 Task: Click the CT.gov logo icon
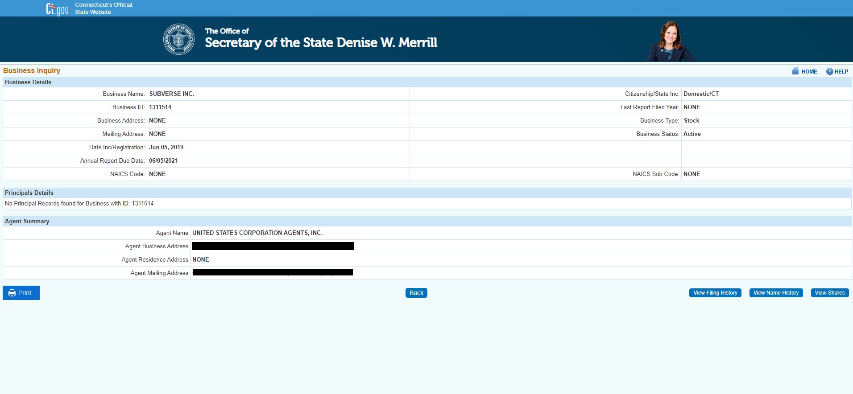click(57, 9)
